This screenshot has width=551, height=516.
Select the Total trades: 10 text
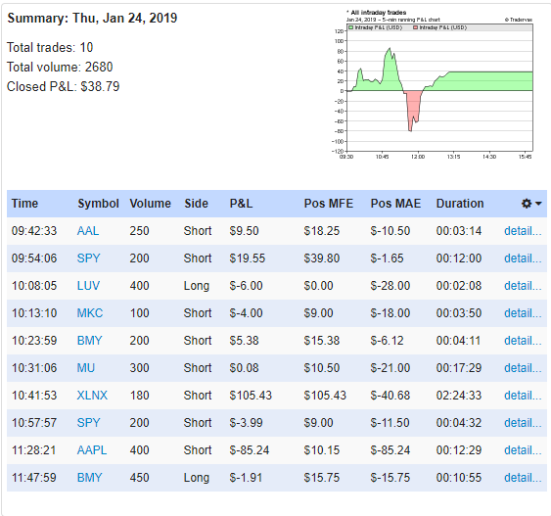pyautogui.click(x=50, y=47)
